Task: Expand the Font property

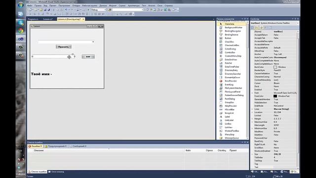Action: click(x=252, y=93)
